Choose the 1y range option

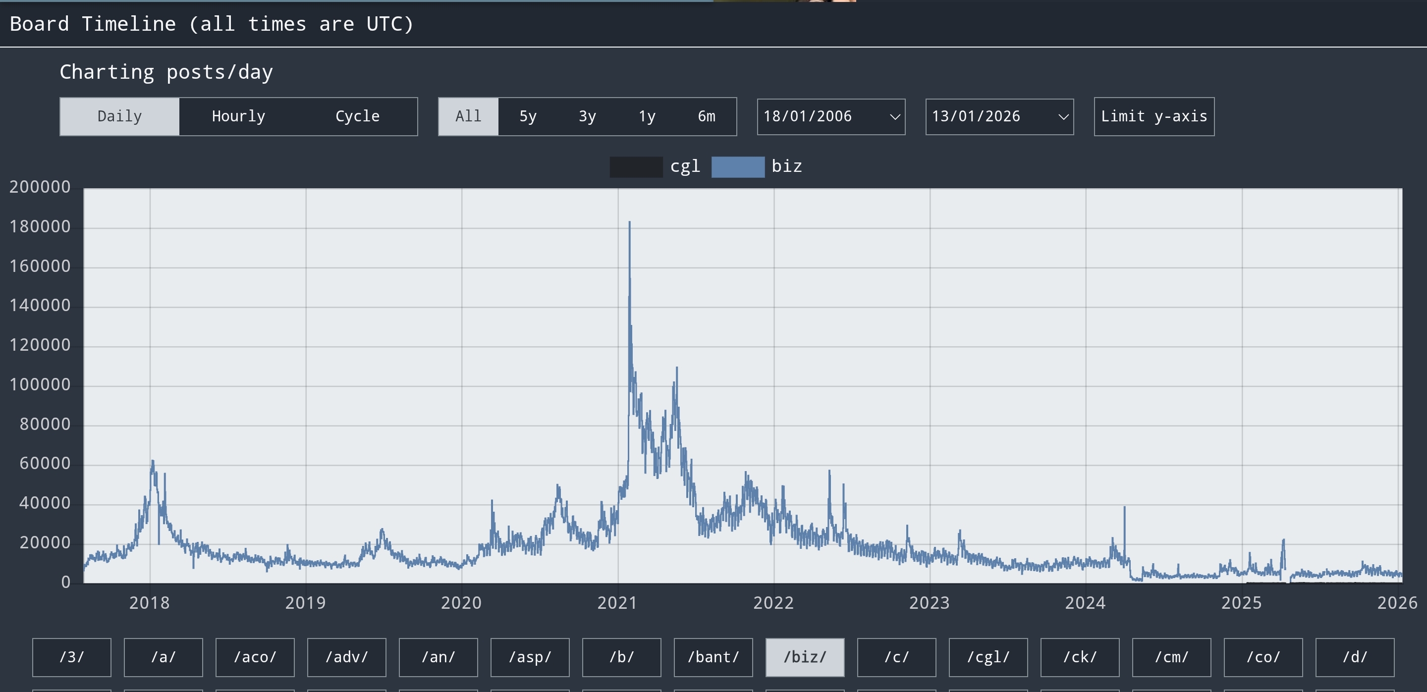647,116
